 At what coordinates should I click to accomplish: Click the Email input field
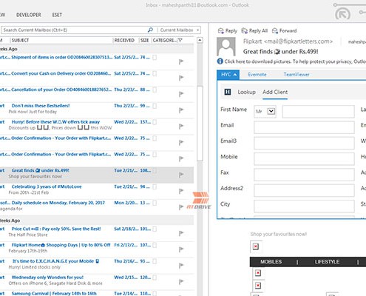point(304,127)
